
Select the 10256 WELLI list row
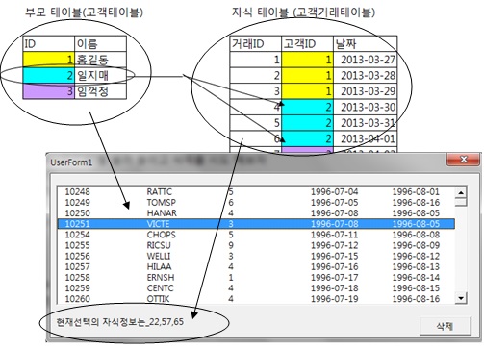pos(256,256)
